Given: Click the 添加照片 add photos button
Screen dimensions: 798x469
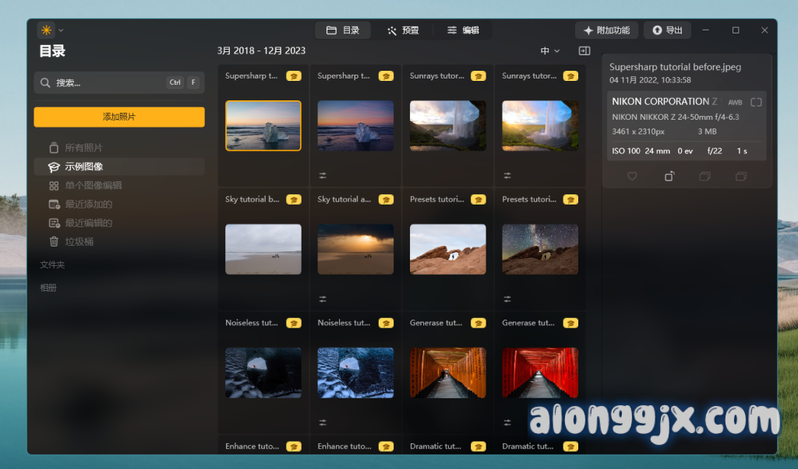Looking at the screenshot, I should 119,117.
